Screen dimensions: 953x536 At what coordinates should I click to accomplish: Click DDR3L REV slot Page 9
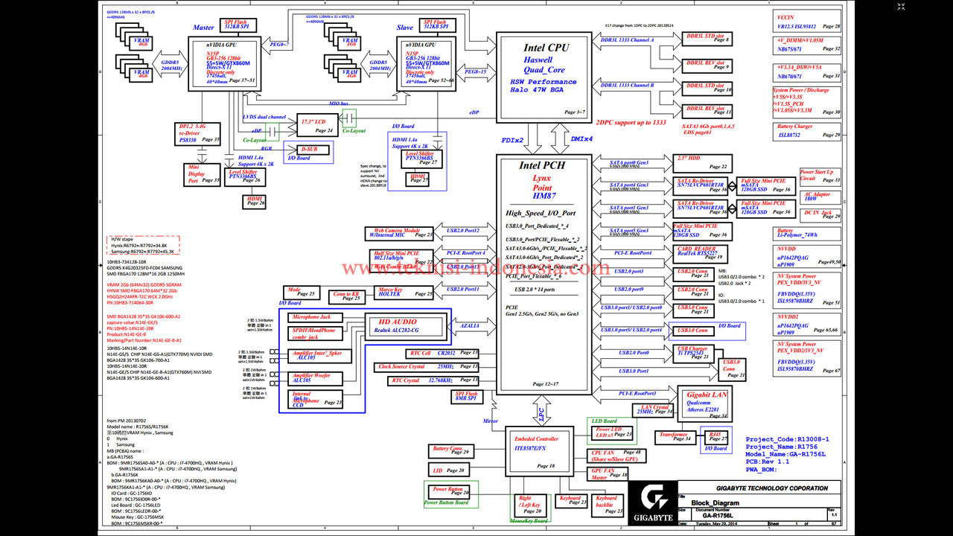[708, 65]
